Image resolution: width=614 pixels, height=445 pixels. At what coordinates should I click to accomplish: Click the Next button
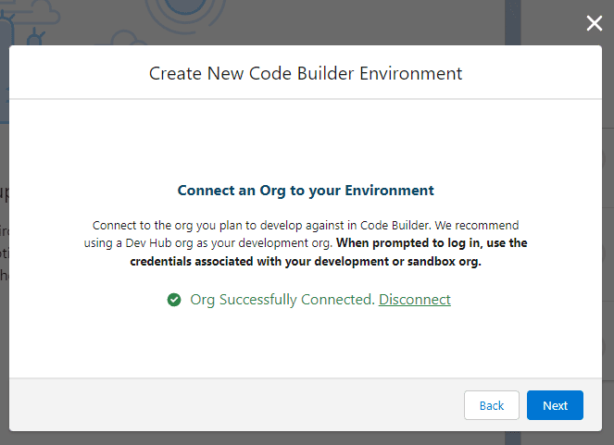click(x=555, y=405)
